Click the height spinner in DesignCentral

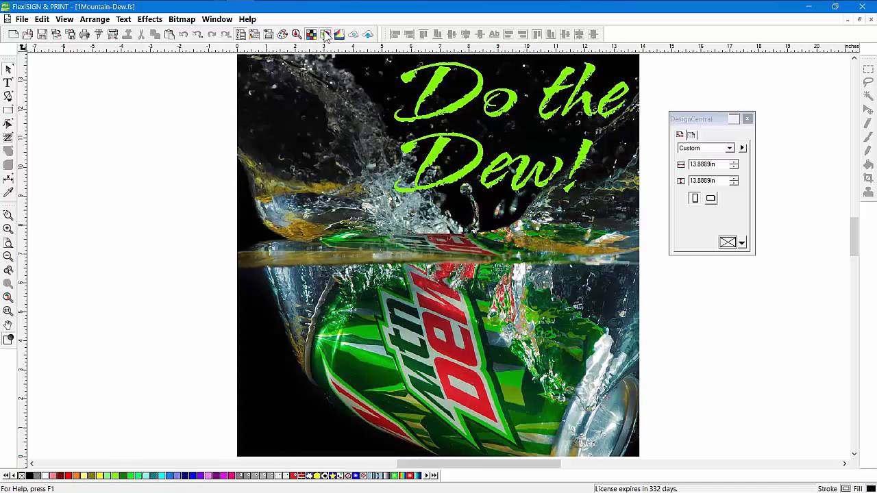[x=734, y=181]
